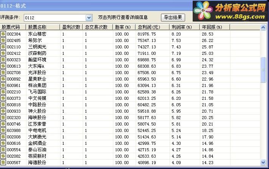Sort by 股票名称 column header
Screen dimensions: 269x169
(x=43, y=27)
